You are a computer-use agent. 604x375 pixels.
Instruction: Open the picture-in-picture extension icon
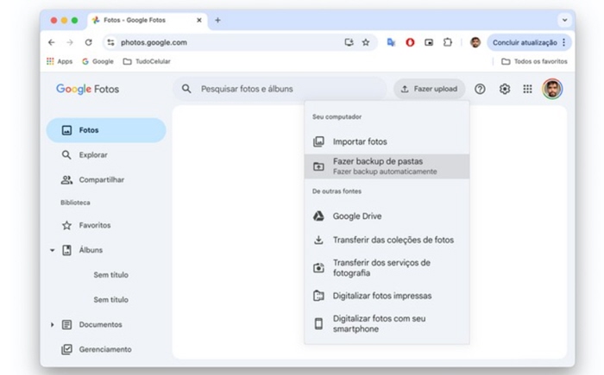[429, 42]
